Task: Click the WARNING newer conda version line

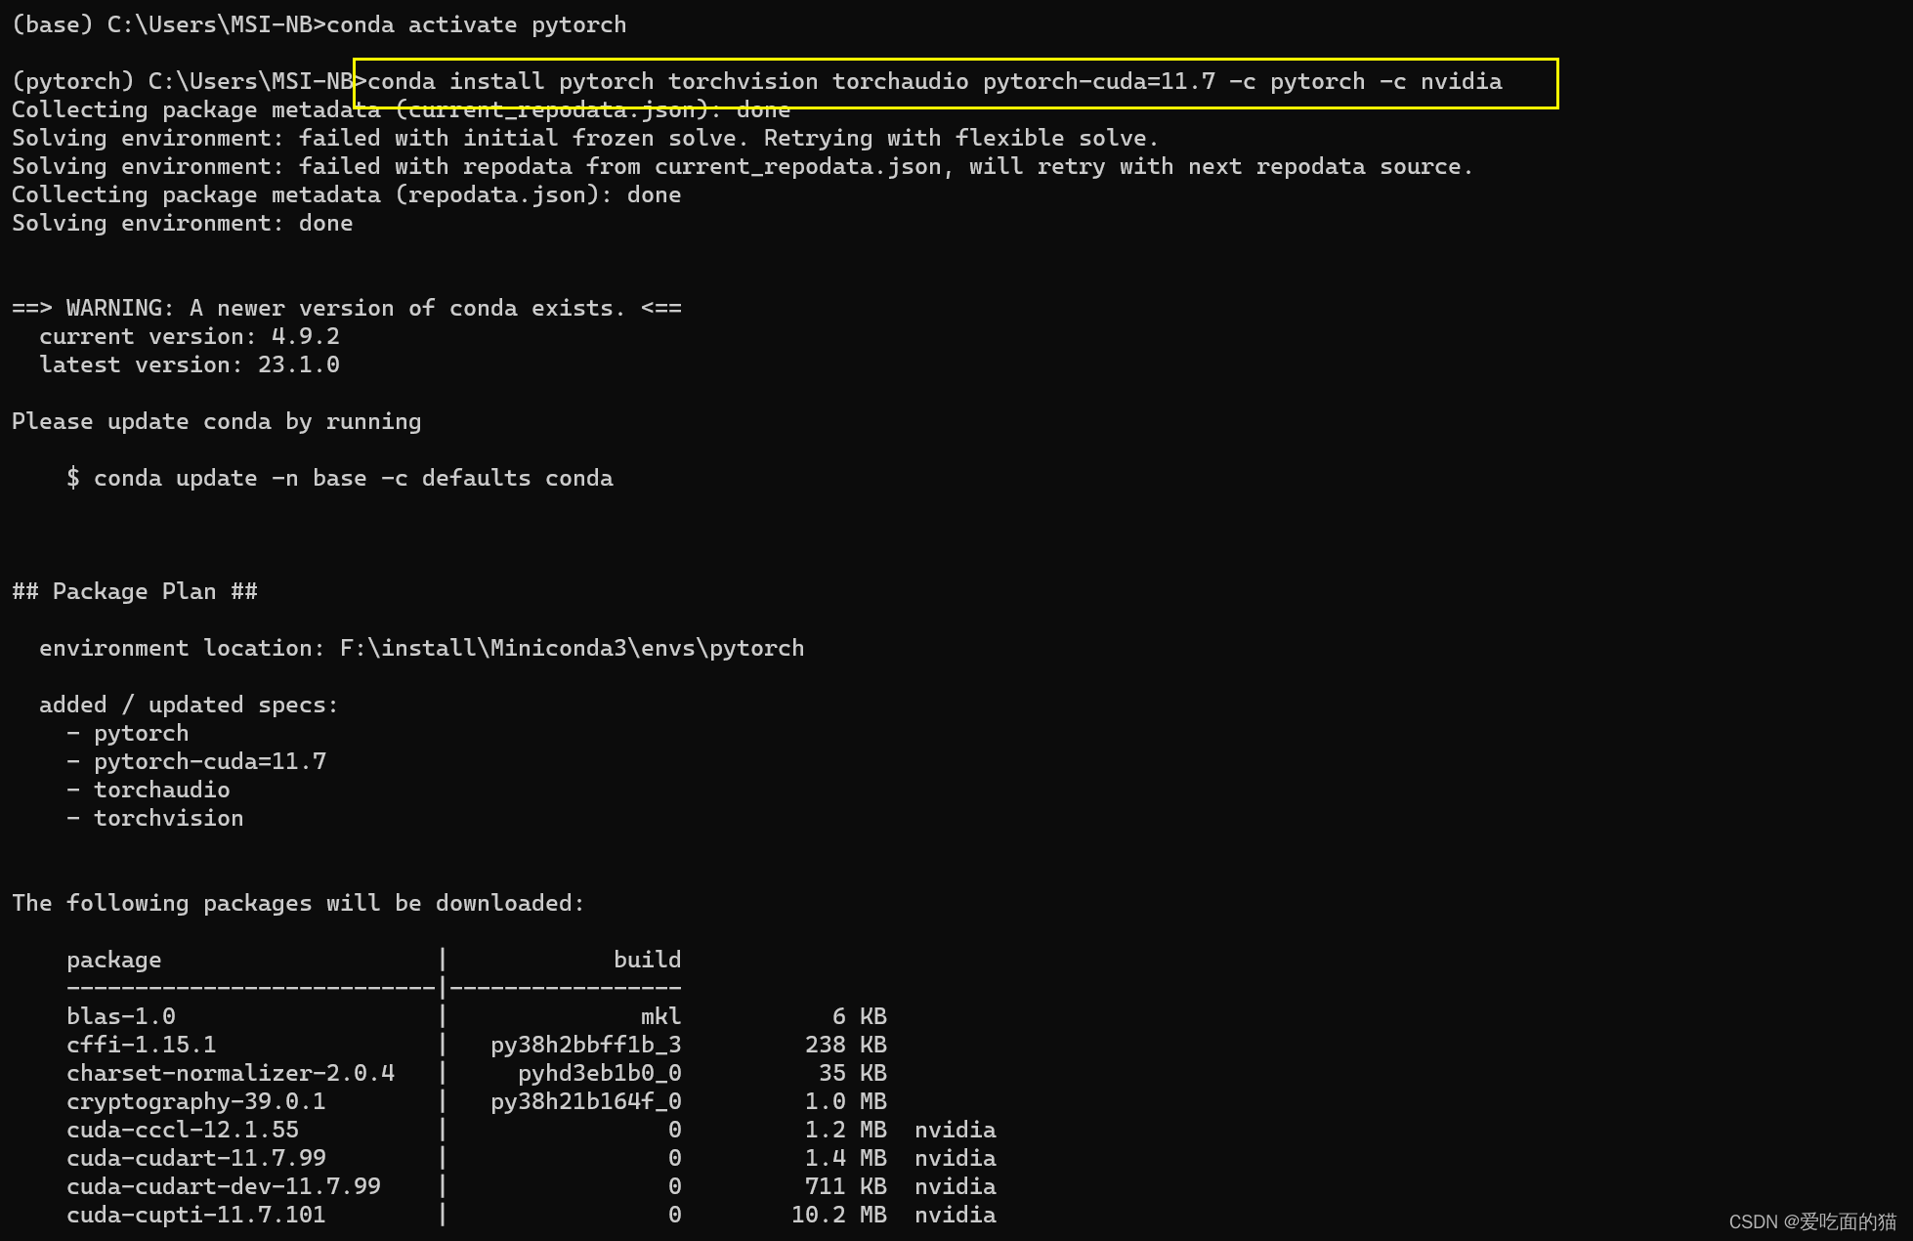Action: tap(346, 309)
